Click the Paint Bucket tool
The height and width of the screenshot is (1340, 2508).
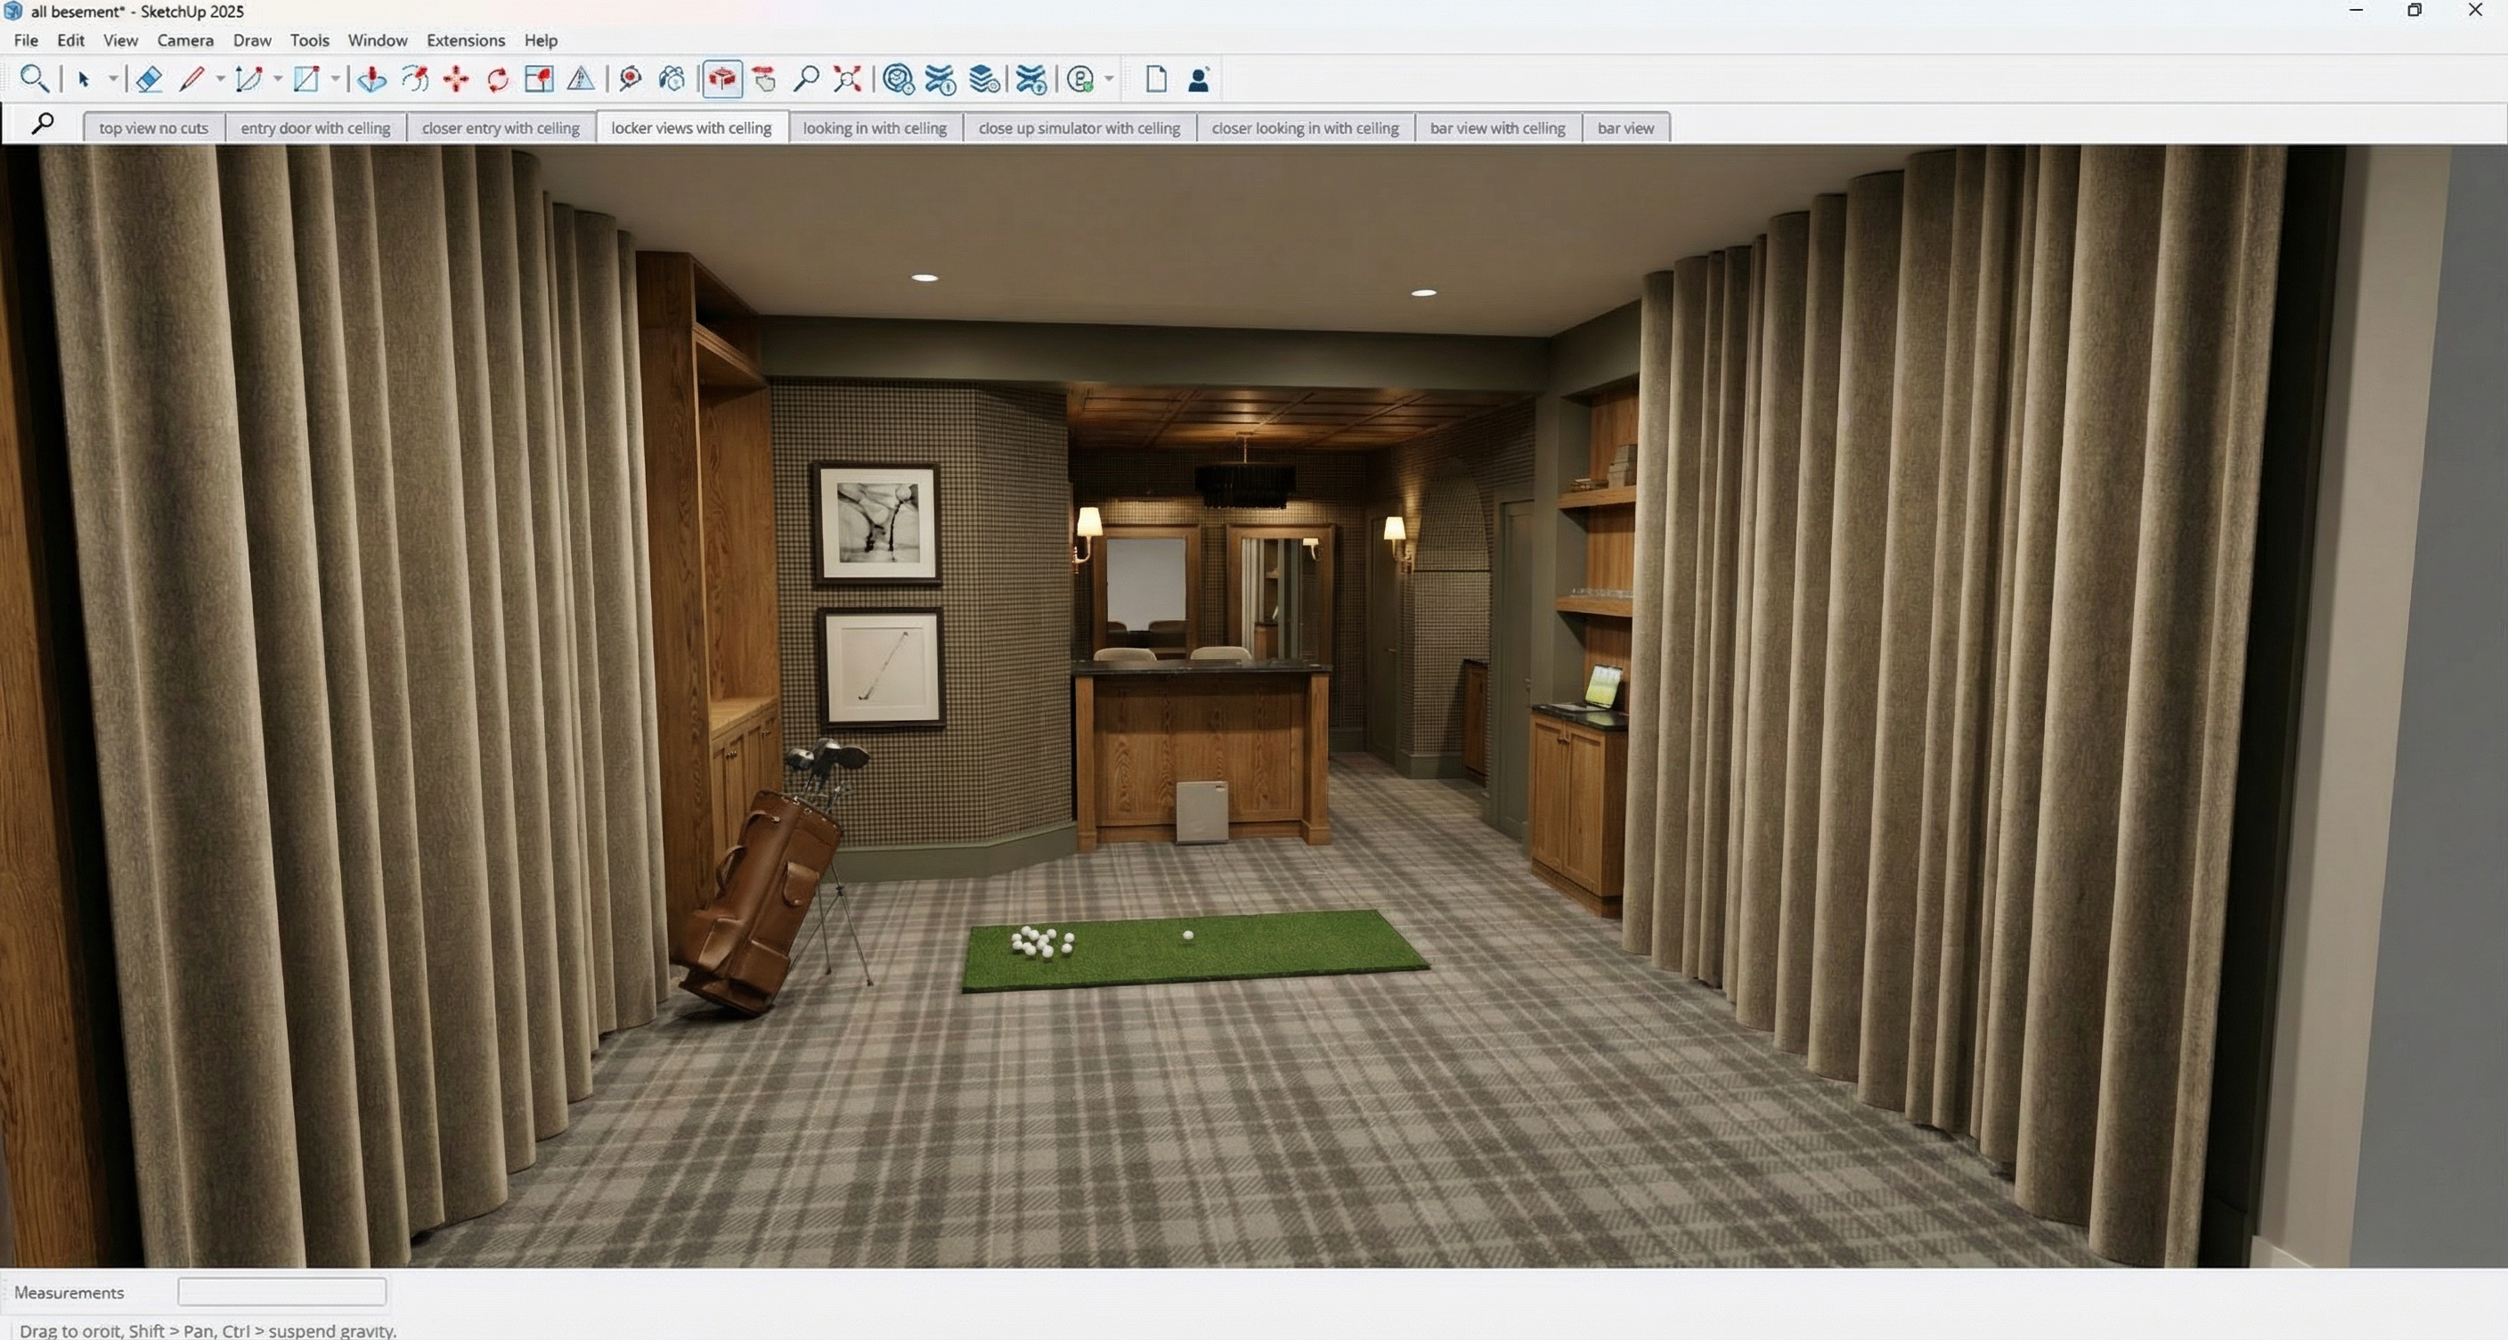tap(672, 79)
